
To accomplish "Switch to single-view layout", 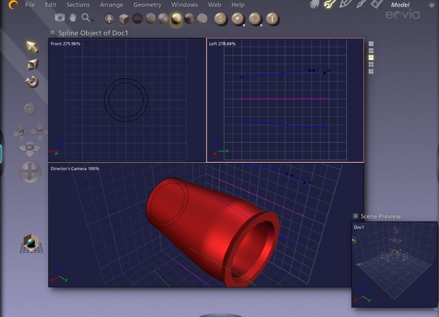I will point(372,43).
